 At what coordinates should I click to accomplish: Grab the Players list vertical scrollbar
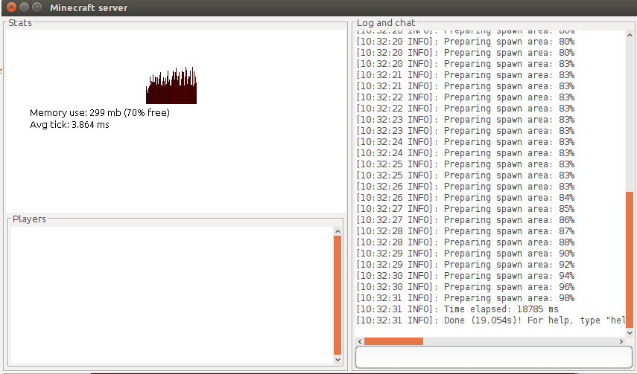pos(337,295)
